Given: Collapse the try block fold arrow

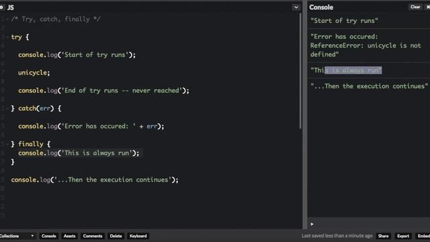Looking at the screenshot, I should (7, 38).
